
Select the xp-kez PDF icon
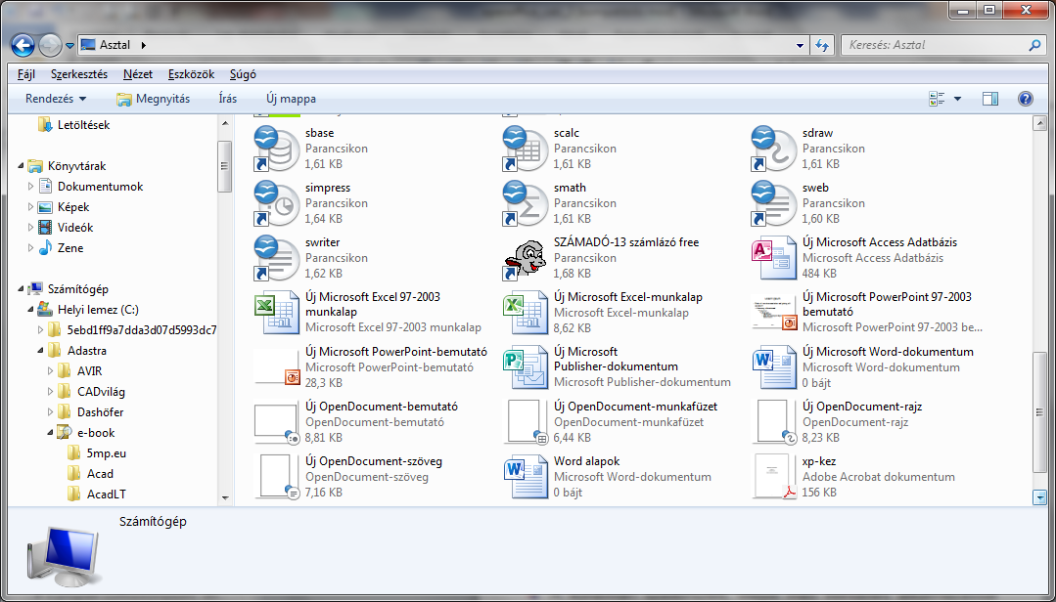pos(773,477)
